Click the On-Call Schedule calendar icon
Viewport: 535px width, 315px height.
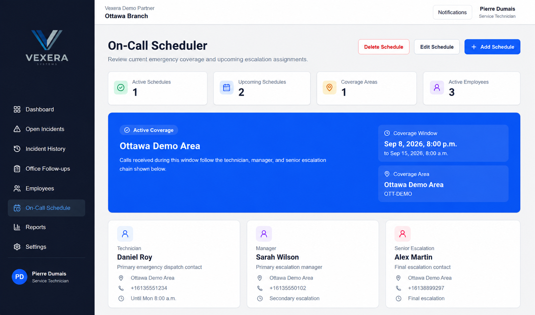tap(17, 208)
